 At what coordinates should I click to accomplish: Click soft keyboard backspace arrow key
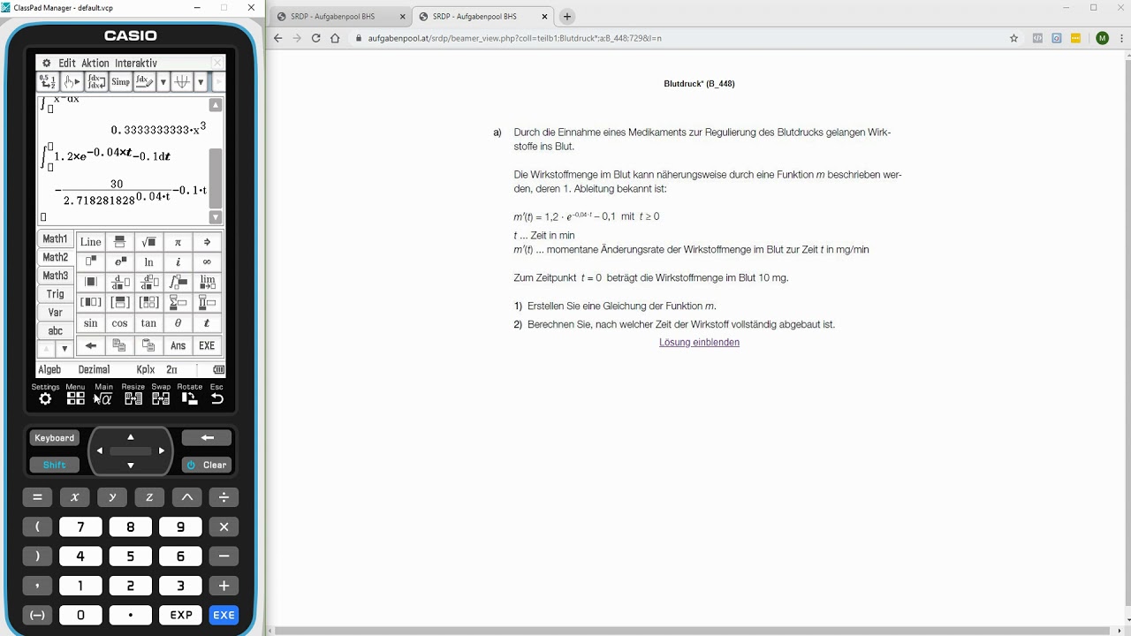click(91, 345)
